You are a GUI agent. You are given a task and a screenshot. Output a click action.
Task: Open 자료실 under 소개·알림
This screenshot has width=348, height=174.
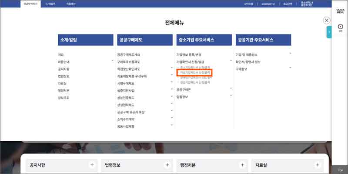coord(62,83)
